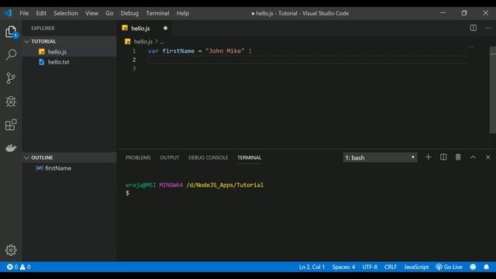Open the Docker view icon
This screenshot has height=279, width=496.
(11, 148)
